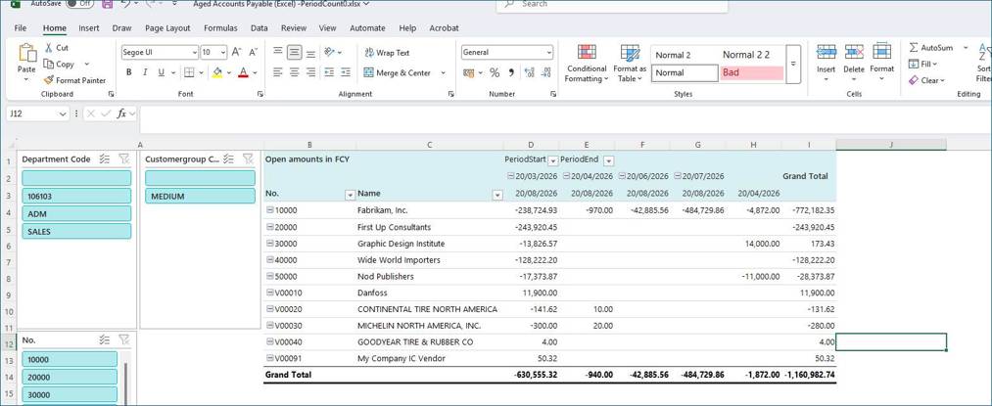Click the Borders grid icon

189,72
